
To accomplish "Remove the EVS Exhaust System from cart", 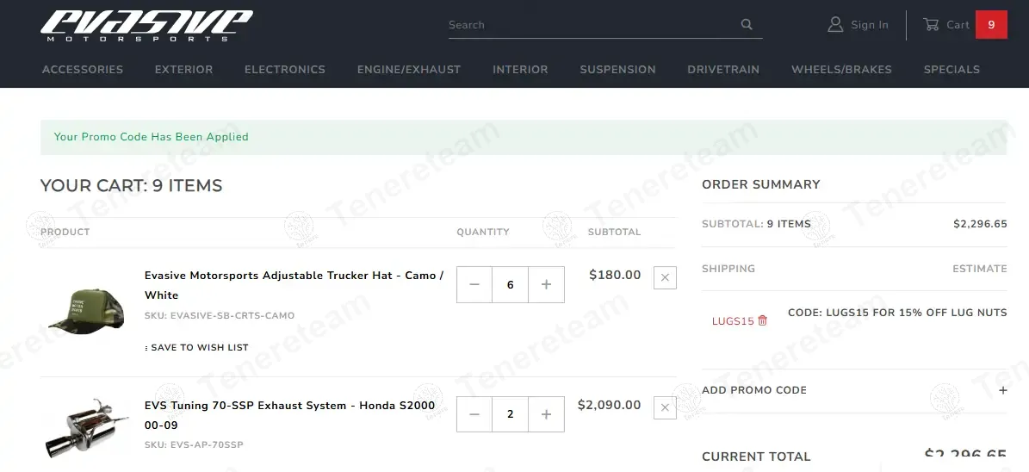I will point(665,407).
